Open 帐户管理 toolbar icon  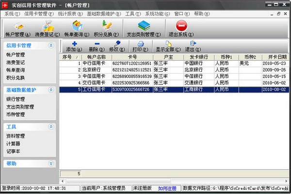[17, 28]
